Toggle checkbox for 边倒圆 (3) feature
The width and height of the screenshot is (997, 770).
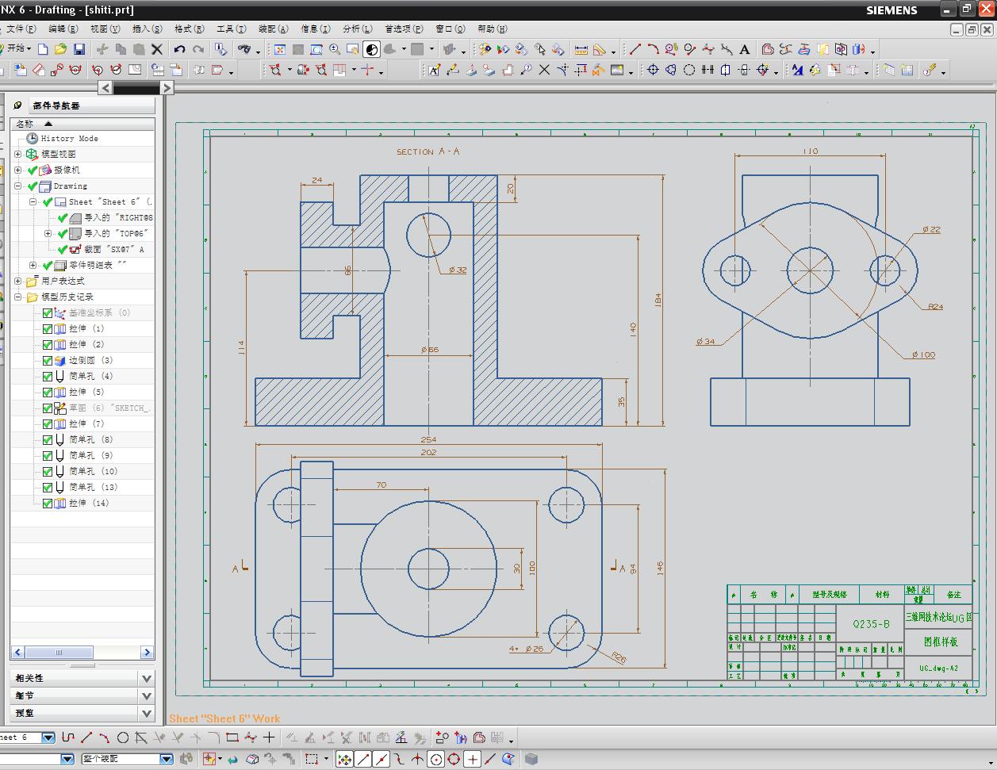point(48,361)
